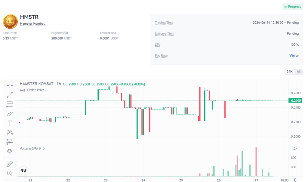Open the horizontal lines tool
This screenshot has width=308, height=182.
pos(9,104)
